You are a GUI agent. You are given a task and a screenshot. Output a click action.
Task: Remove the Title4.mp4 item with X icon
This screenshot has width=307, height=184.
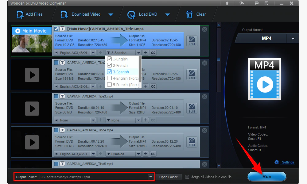coord(204,130)
